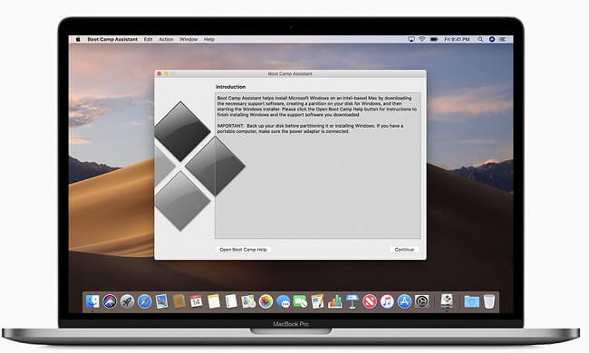This screenshot has height=353, width=589.
Task: Open Wi-Fi status in menu bar
Action: 422,39
